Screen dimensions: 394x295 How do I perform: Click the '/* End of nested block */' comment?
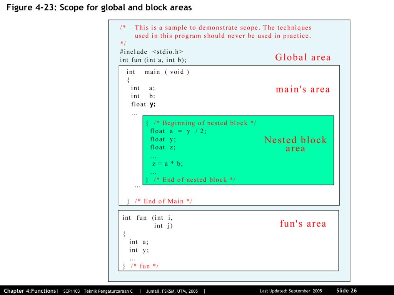pos(194,180)
